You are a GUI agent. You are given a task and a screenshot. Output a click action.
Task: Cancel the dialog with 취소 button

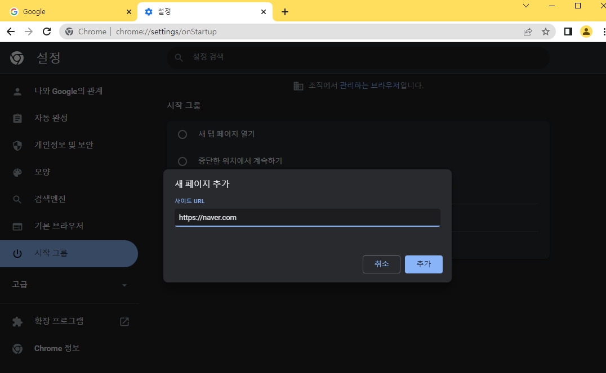coord(381,264)
